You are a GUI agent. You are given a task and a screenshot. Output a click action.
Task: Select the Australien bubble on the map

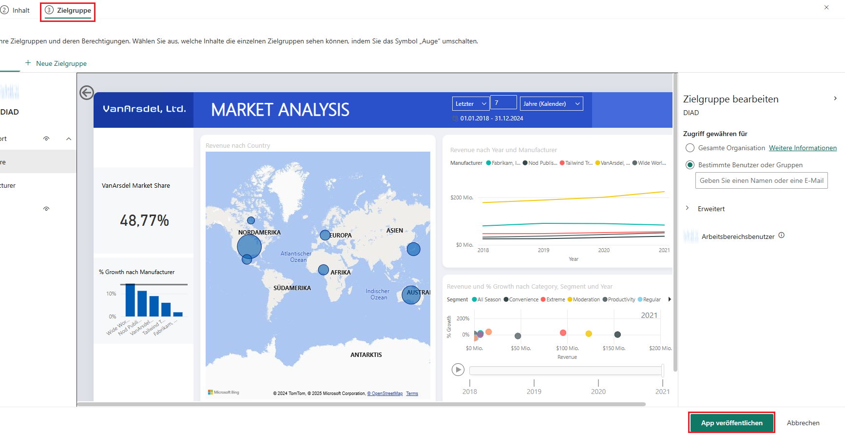tap(411, 295)
